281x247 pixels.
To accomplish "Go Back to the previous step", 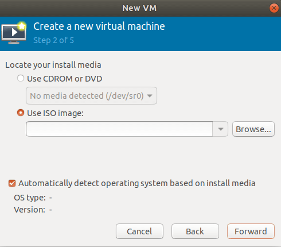I will coord(195,231).
